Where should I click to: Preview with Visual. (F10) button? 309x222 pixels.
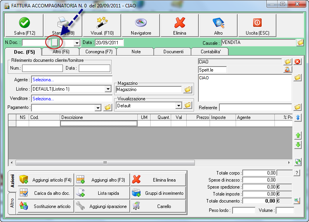point(102,25)
